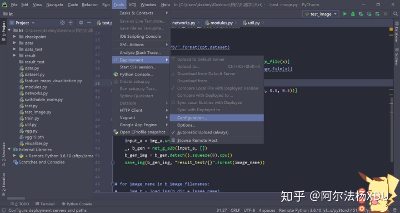Open the Database side panel
400x213 pixels.
pos(397,32)
